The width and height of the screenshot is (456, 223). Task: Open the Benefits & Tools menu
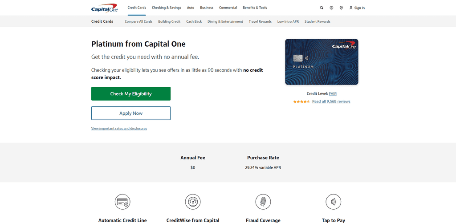255,8
